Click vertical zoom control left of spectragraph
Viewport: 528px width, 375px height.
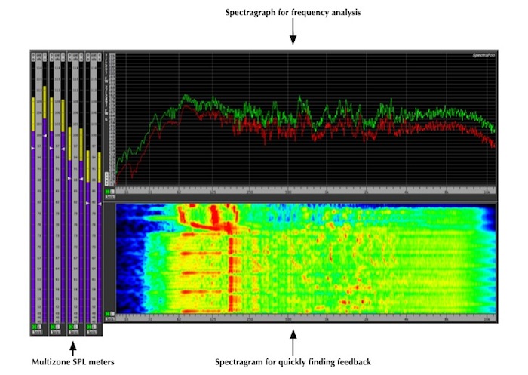click(x=107, y=179)
